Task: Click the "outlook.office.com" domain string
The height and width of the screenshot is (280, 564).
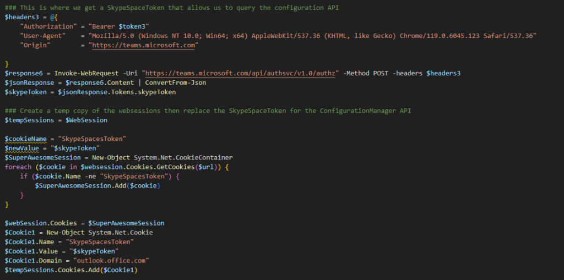Action: [111, 260]
